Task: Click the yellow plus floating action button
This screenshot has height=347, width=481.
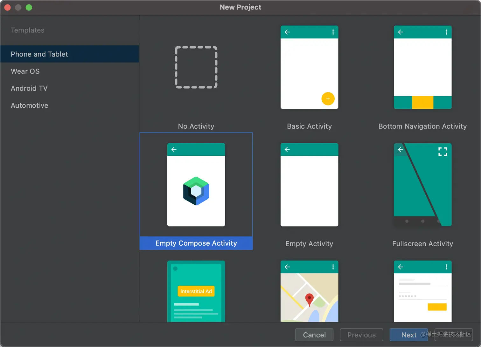Action: [x=328, y=99]
